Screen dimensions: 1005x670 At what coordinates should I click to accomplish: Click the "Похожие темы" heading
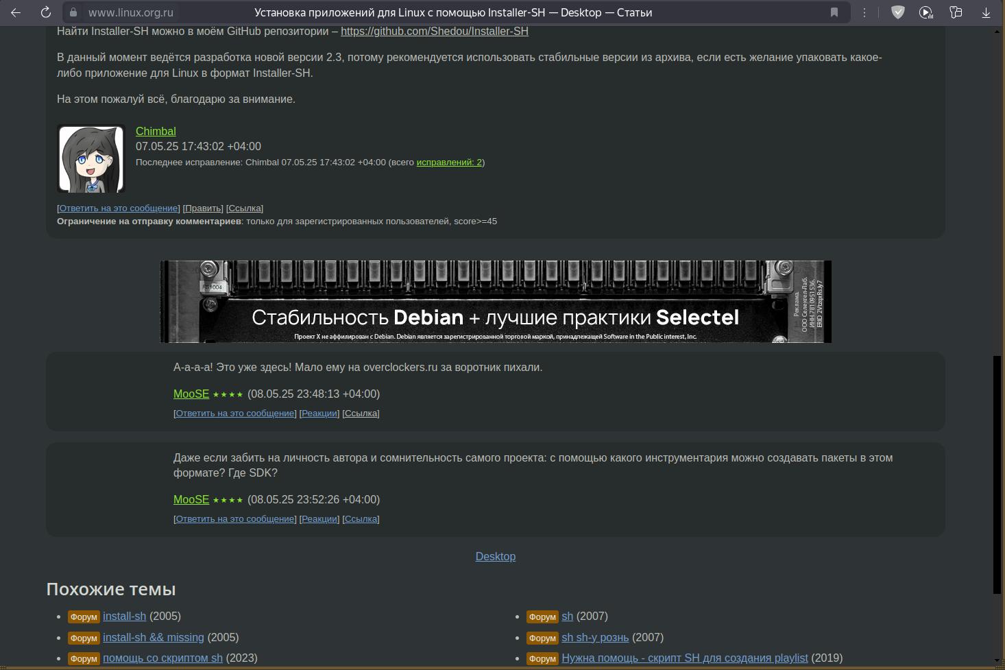click(111, 589)
